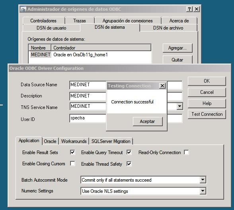Select the MEDINET row in data sources list
The width and height of the screenshot is (234, 210).
[x=90, y=55]
